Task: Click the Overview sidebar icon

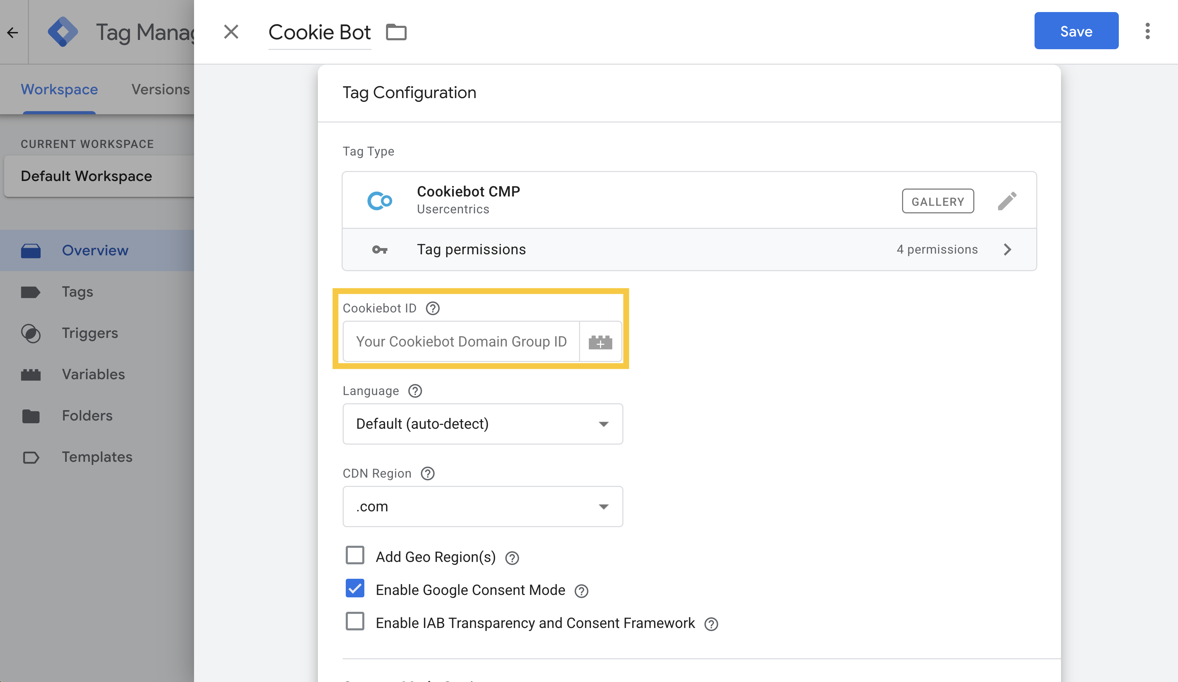Action: point(31,251)
